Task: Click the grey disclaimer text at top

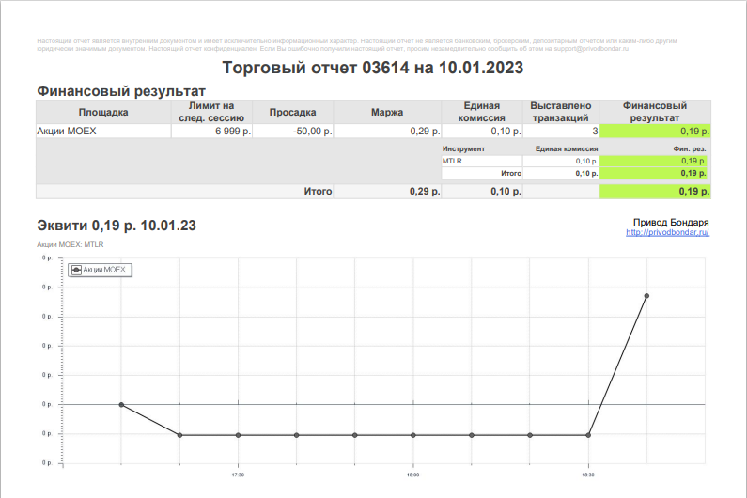Action: [357, 45]
